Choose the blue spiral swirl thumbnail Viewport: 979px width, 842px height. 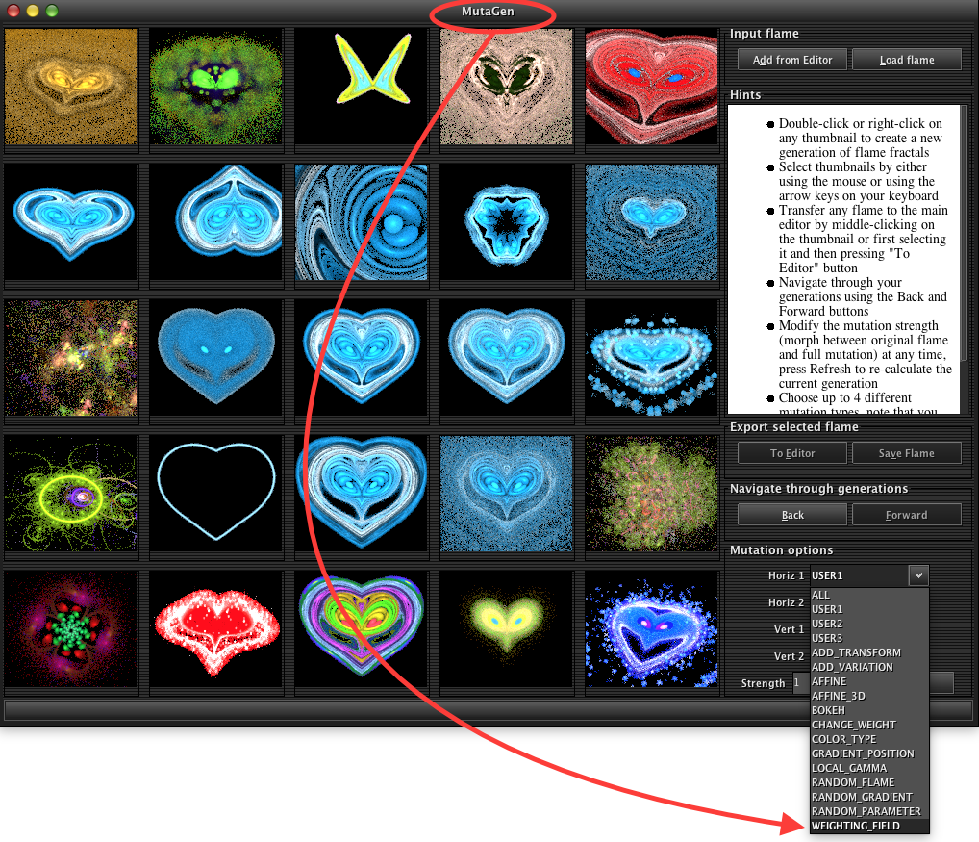[362, 222]
